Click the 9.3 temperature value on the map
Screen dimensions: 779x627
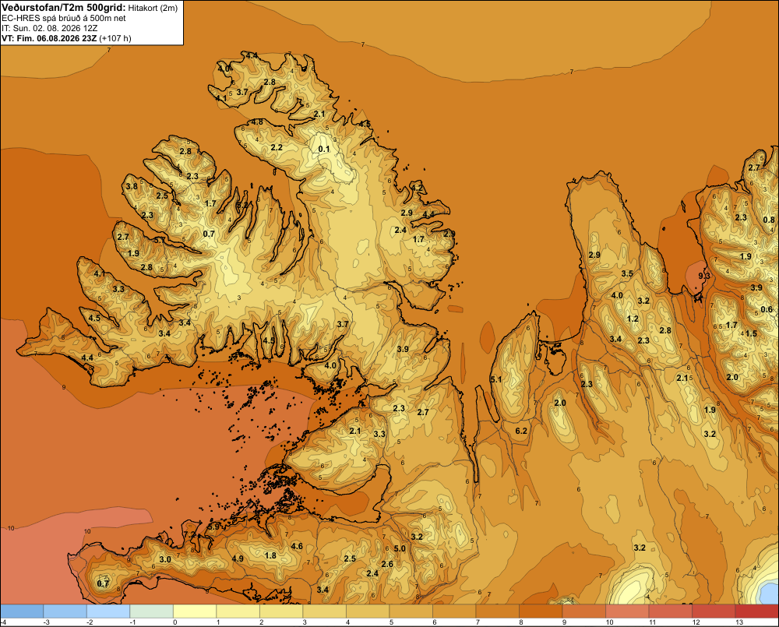pyautogui.click(x=704, y=276)
